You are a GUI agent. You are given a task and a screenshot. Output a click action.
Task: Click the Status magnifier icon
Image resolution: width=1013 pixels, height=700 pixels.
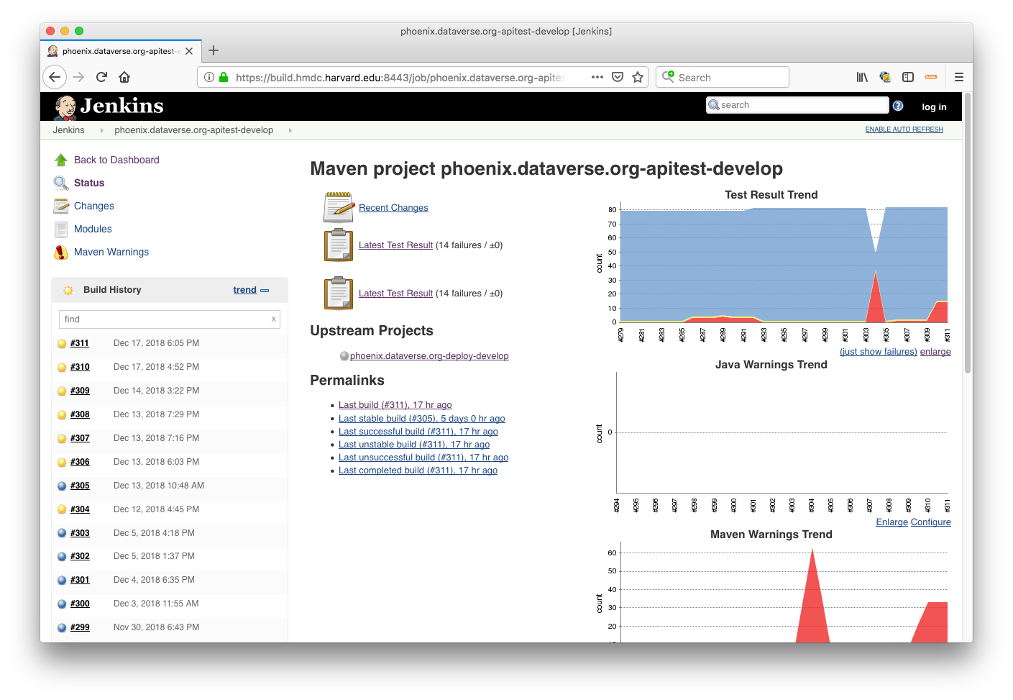point(61,183)
